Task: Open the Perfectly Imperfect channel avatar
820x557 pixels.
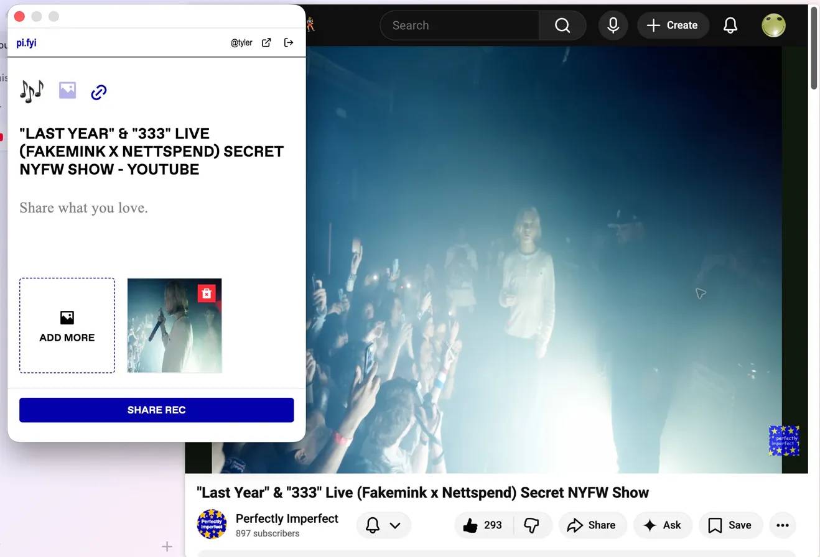Action: pyautogui.click(x=212, y=524)
